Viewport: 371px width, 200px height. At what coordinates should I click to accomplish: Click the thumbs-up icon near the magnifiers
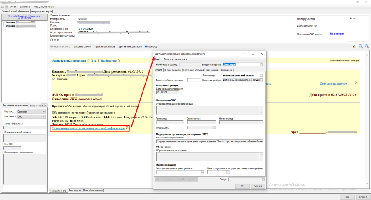(354, 46)
